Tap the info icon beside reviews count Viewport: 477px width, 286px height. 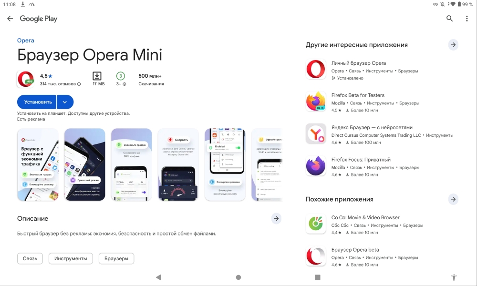(79, 84)
